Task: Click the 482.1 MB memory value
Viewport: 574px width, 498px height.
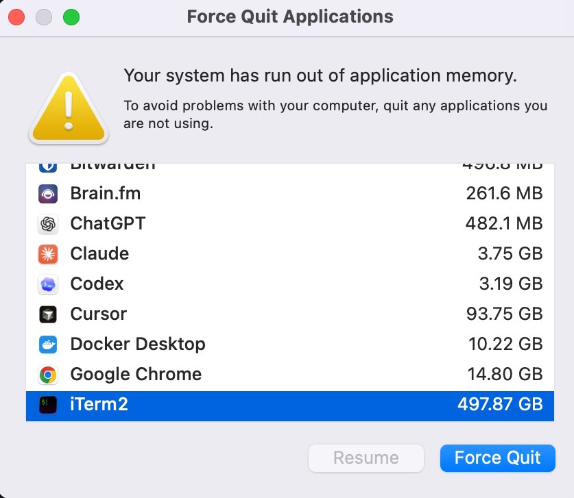Action: pos(504,223)
